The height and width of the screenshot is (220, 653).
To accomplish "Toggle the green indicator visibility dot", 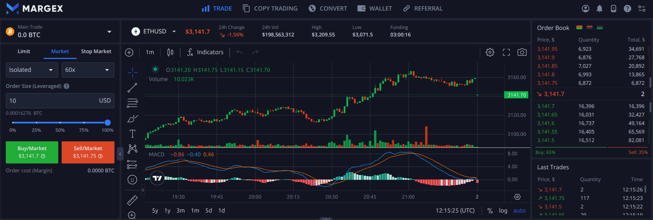I will [x=155, y=69].
